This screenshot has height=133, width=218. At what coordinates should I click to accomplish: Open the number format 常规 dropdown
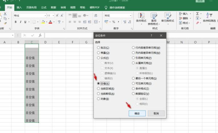[x=130, y=16]
